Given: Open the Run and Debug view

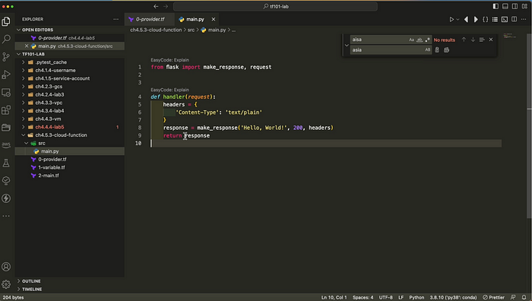Looking at the screenshot, I should [x=6, y=74].
